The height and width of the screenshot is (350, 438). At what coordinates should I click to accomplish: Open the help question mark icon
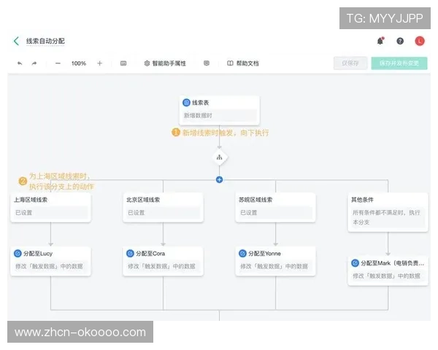[400, 41]
